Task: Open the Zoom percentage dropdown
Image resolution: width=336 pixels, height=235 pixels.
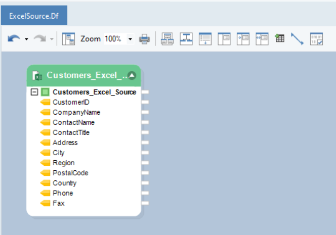Action: 130,39
